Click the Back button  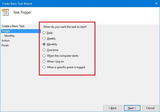click(113, 108)
